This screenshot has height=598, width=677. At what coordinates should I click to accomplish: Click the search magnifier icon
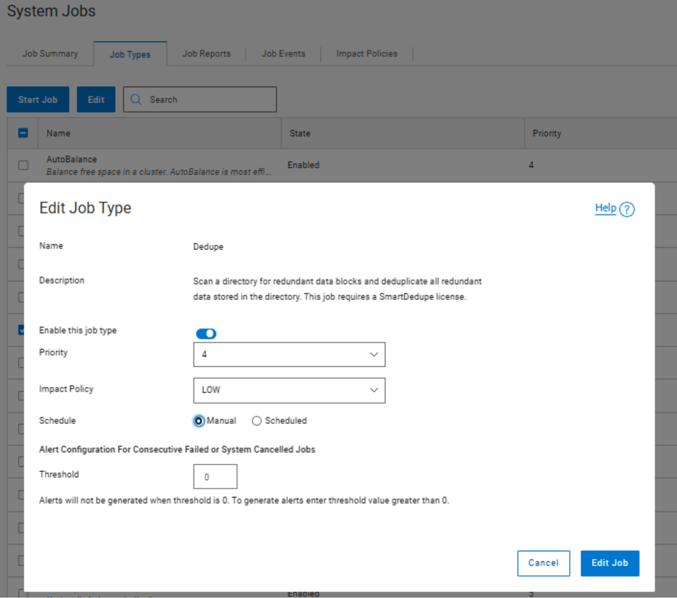tap(136, 99)
